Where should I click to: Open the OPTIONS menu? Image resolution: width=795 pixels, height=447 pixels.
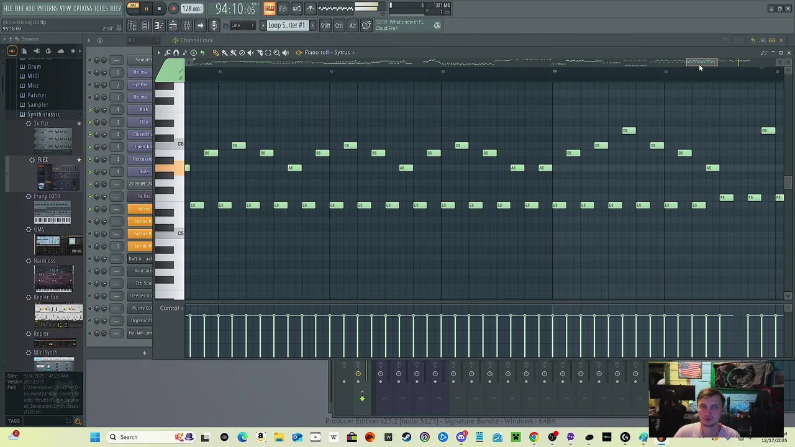(83, 8)
